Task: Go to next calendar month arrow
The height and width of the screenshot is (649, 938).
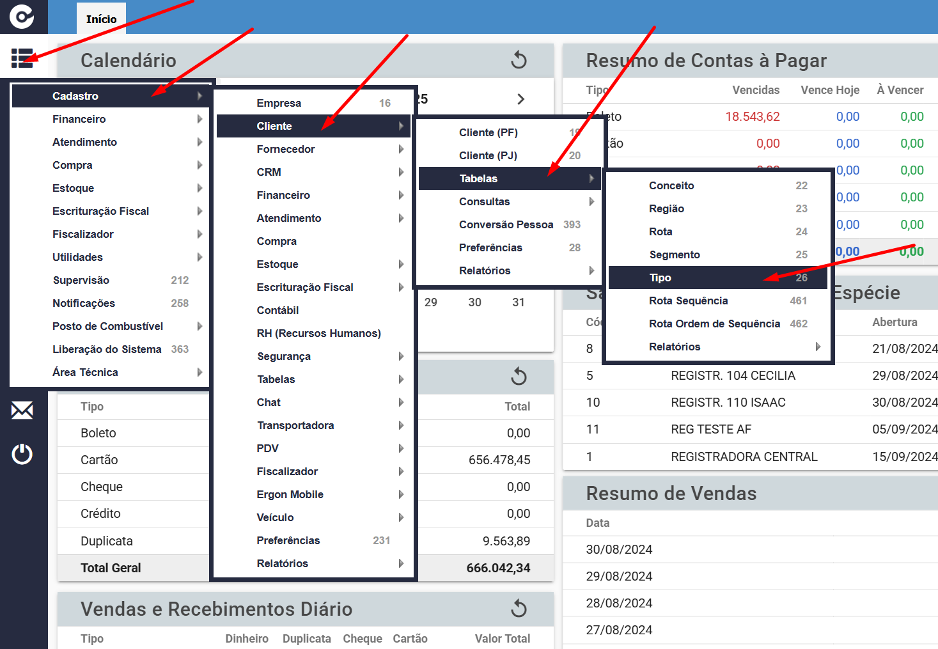Action: coord(520,99)
